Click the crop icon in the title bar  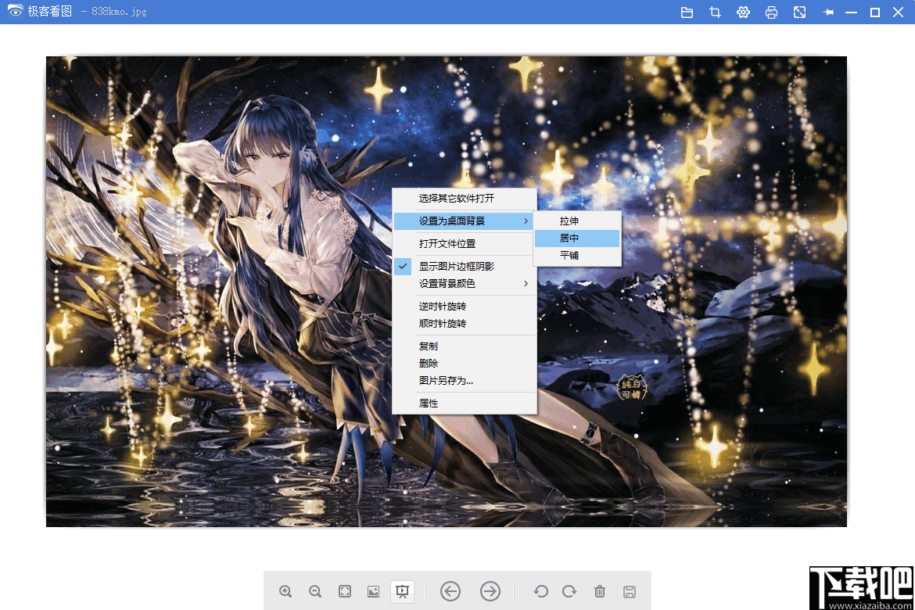715,12
